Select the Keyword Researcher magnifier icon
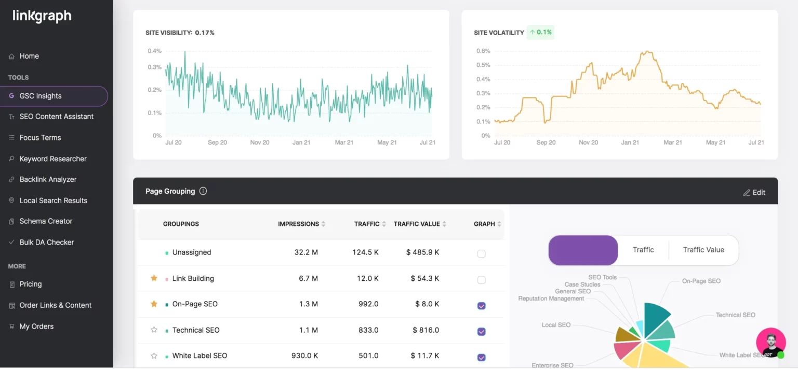 [x=11, y=159]
